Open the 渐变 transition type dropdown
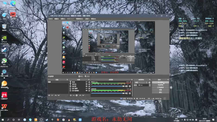Viewport: 217px width, 122px height. coord(141,82)
